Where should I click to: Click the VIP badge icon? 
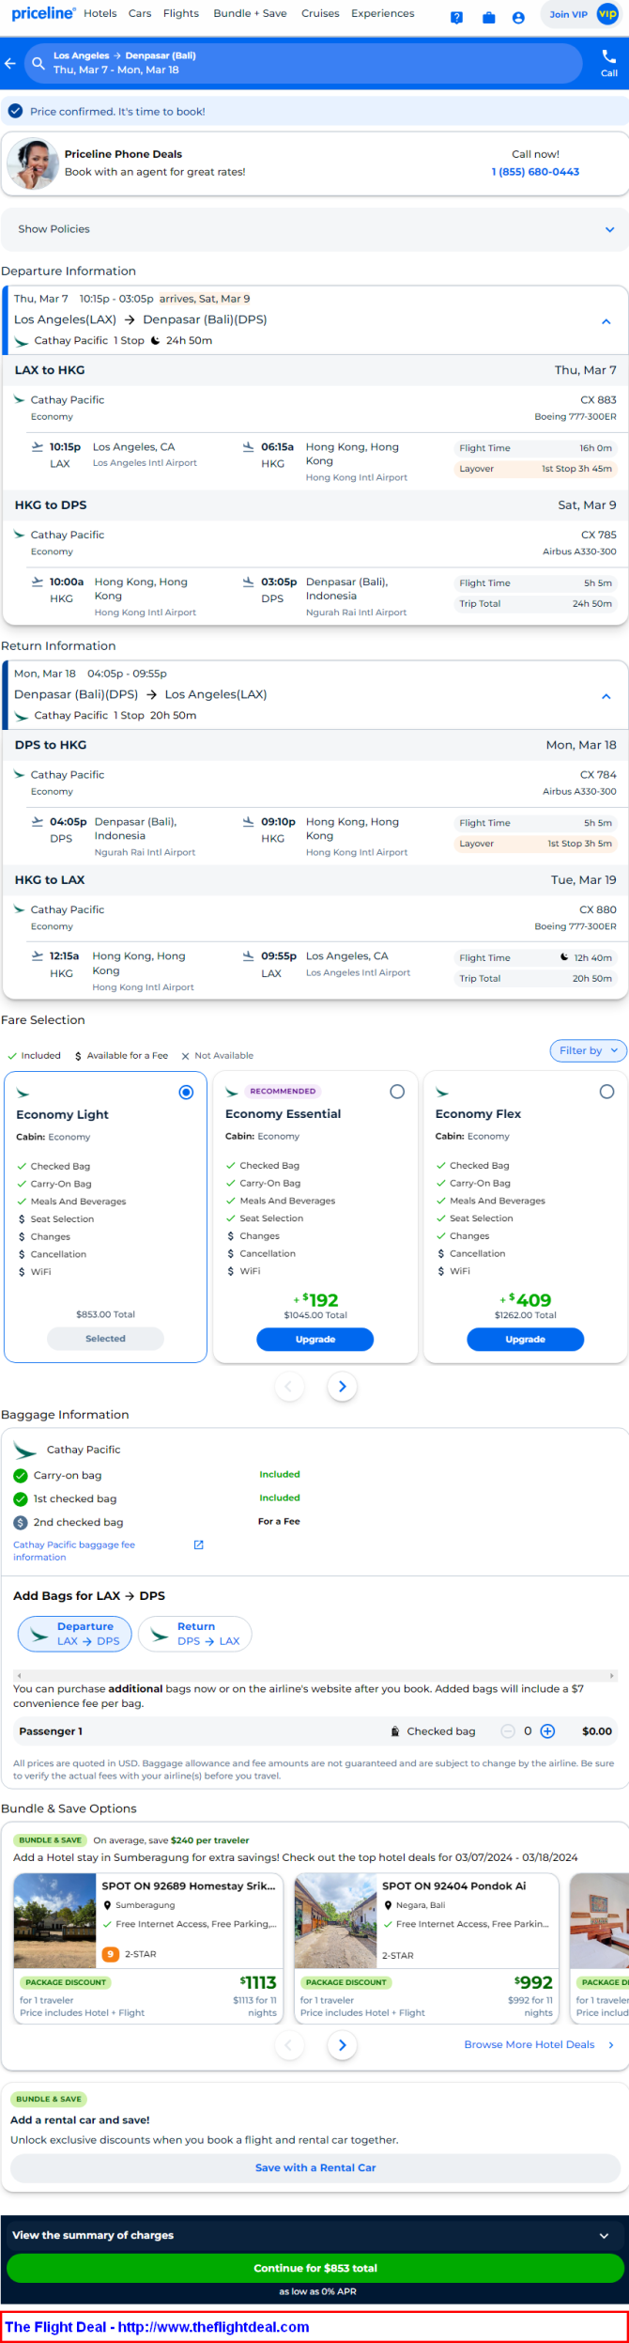607,14
